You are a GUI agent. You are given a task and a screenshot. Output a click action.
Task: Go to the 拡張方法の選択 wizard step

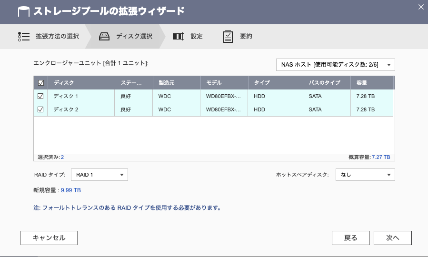(x=57, y=36)
